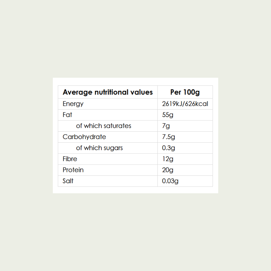Click the 12g fibre value
Image resolution: width=271 pixels, height=271 pixels.
coord(168,159)
